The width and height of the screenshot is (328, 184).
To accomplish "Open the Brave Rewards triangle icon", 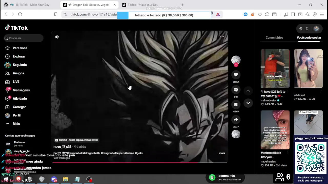I will coord(218,15).
